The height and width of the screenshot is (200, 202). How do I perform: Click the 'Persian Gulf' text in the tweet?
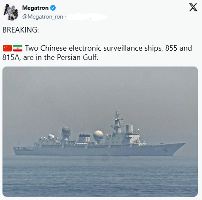[77, 57]
